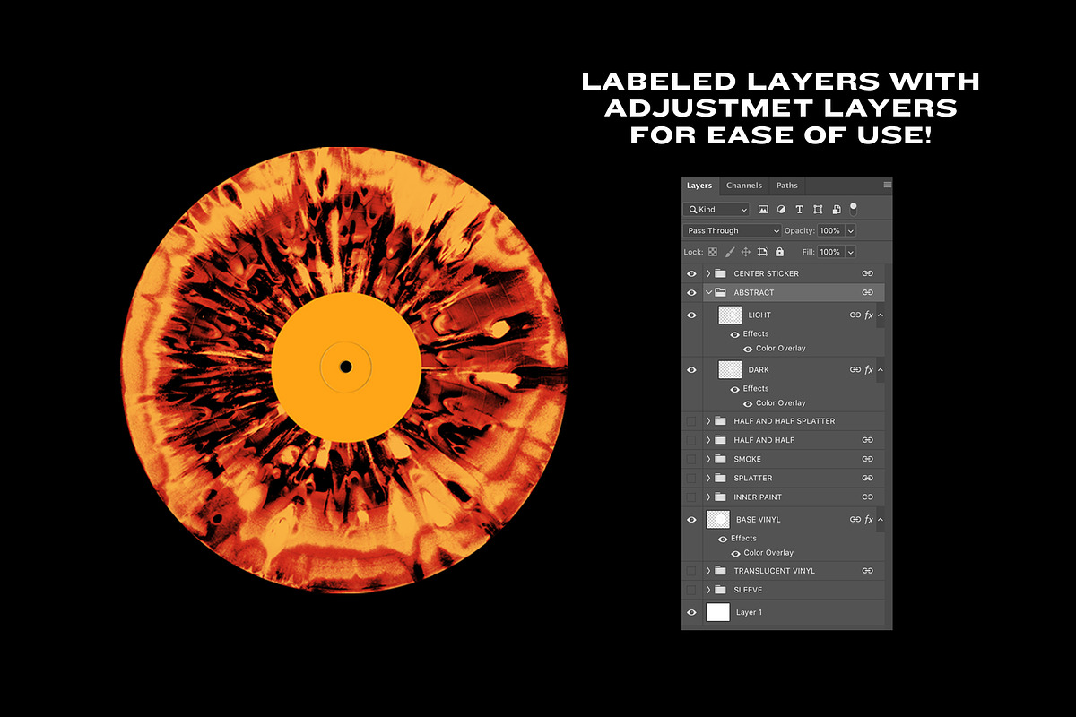Screen dimensions: 1076x717
Task: Click link icon on LIGHT layer
Action: [855, 315]
